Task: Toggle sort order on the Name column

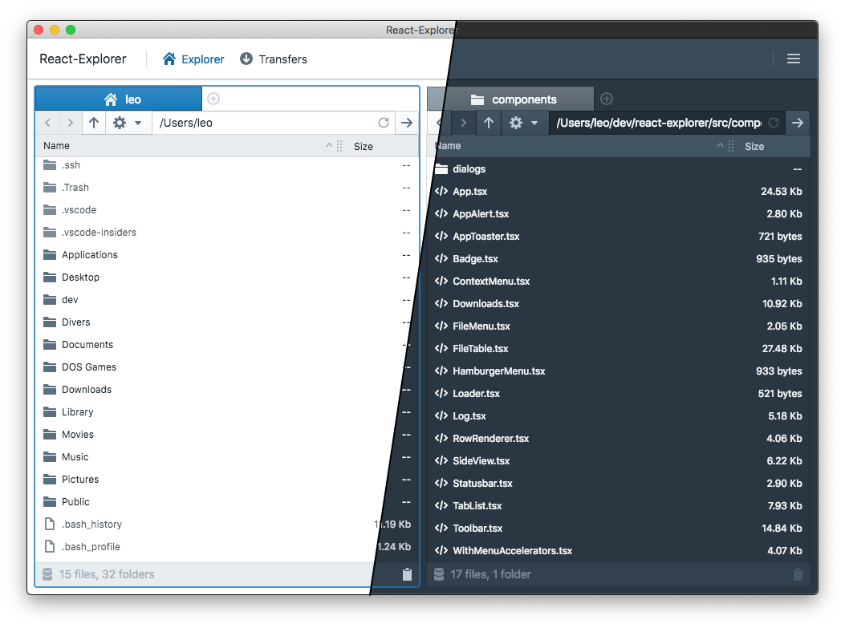Action: click(x=56, y=146)
